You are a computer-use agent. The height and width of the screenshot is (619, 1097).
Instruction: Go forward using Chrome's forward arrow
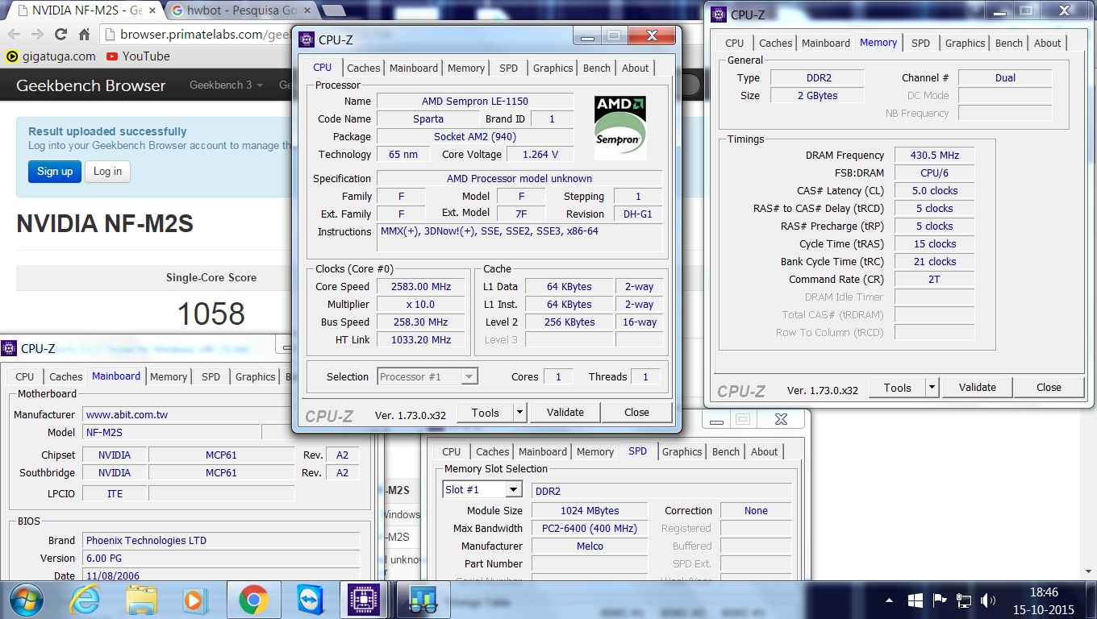point(37,35)
